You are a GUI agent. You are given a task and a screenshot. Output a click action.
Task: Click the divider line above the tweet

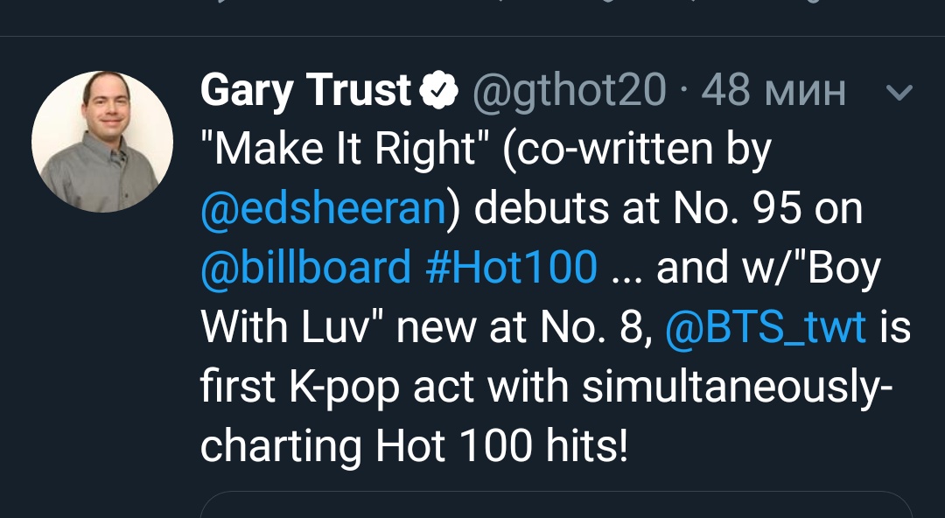point(472,36)
